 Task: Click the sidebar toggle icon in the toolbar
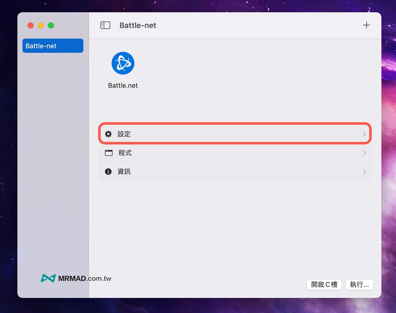tap(105, 25)
